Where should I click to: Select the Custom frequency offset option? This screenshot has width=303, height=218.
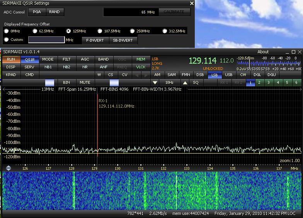[6, 39]
